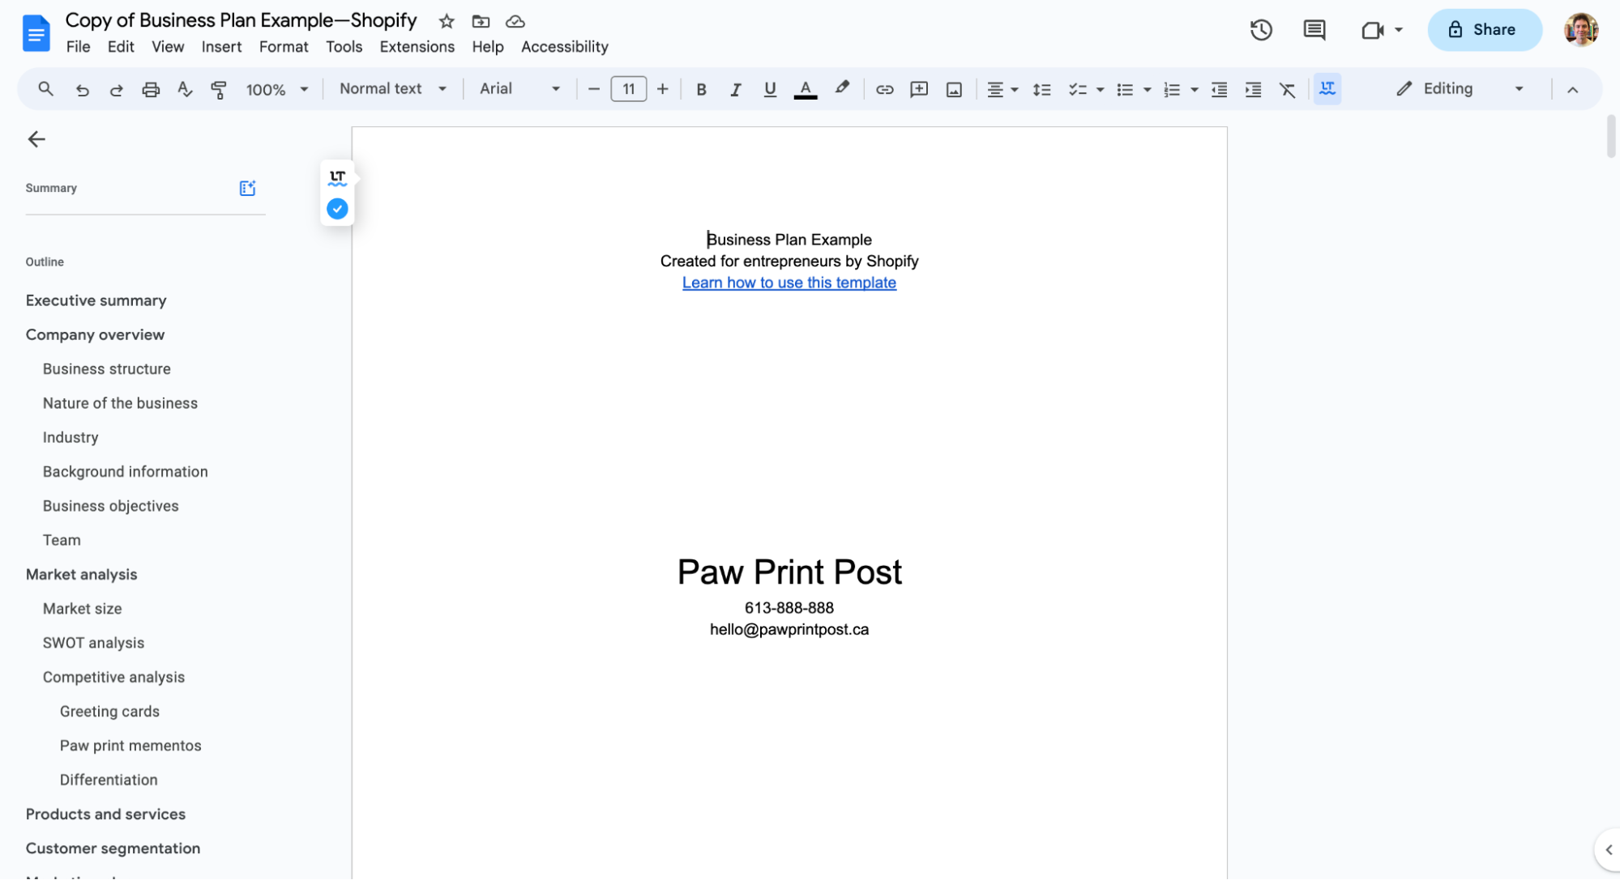Open the View menu

point(168,47)
